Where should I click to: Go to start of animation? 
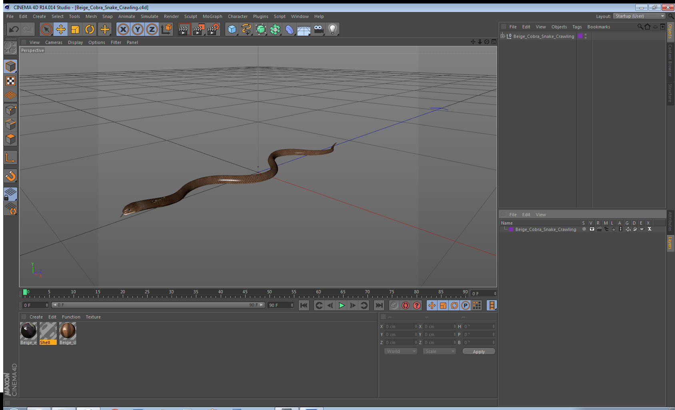[x=304, y=305]
